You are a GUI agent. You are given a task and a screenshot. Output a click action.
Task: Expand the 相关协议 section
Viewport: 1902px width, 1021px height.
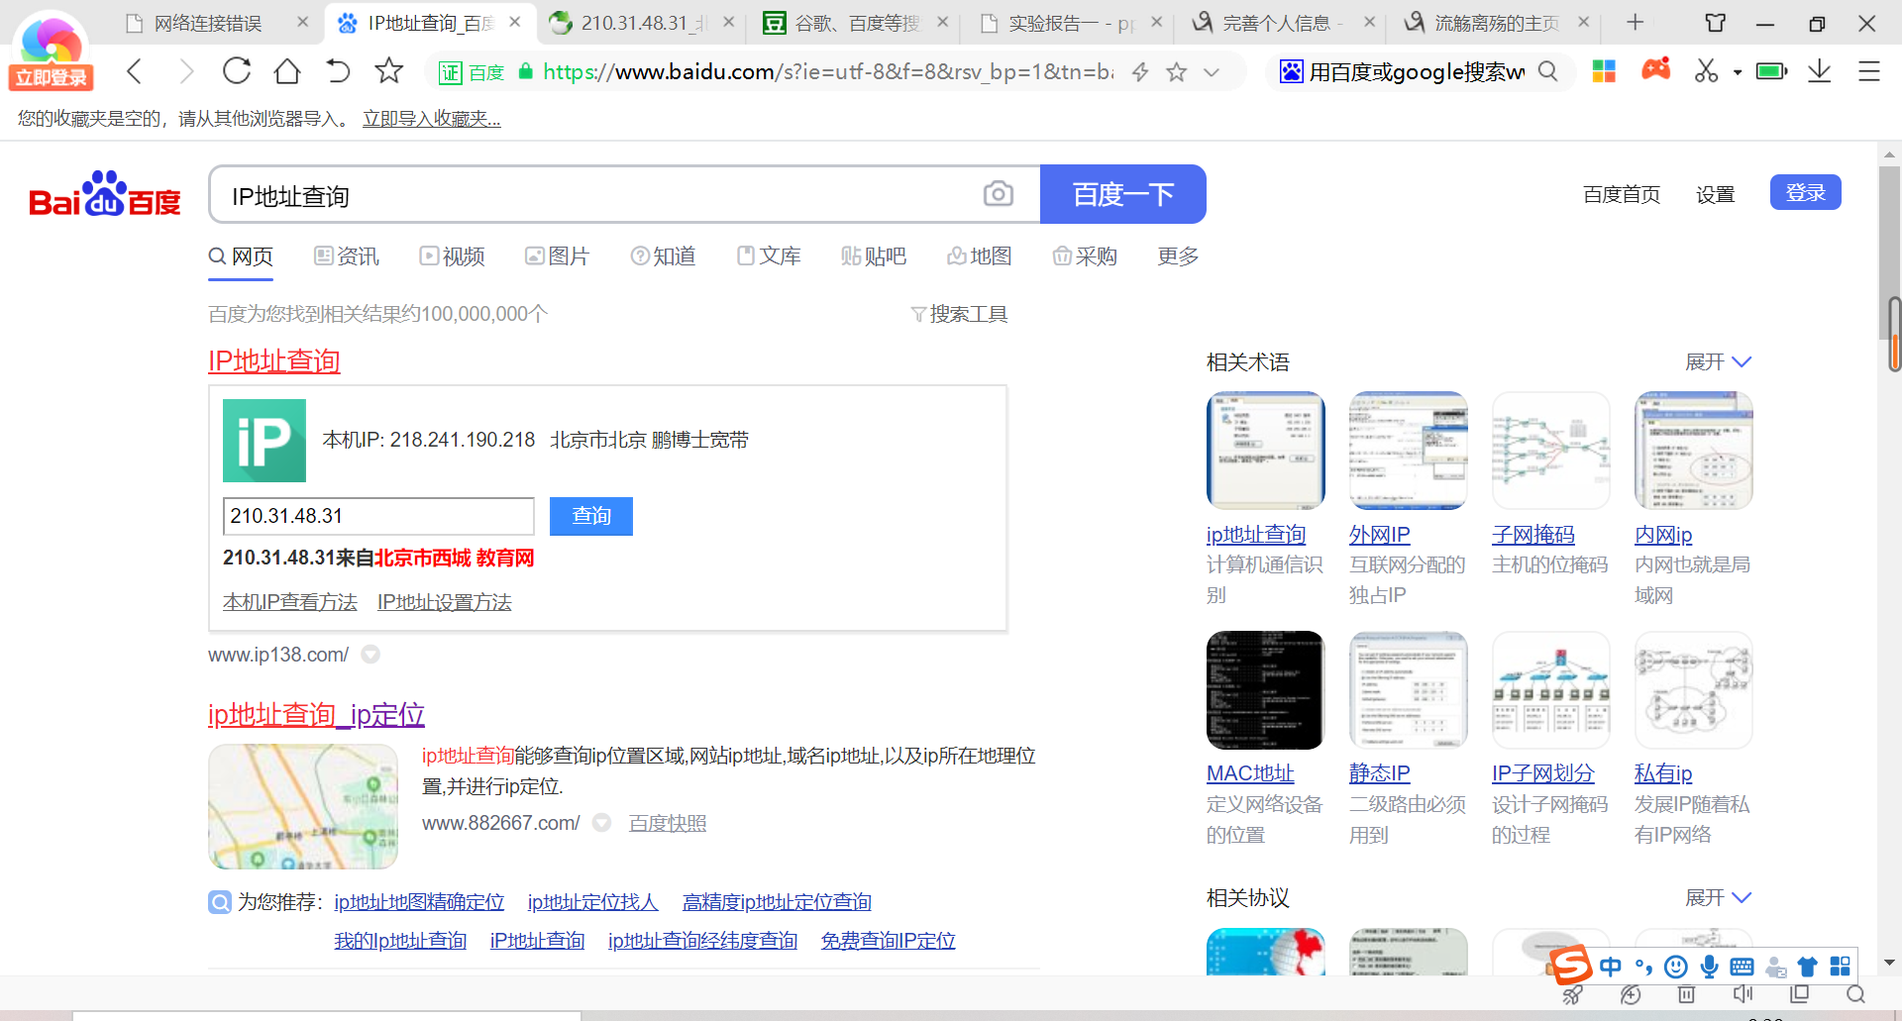pyautogui.click(x=1719, y=897)
